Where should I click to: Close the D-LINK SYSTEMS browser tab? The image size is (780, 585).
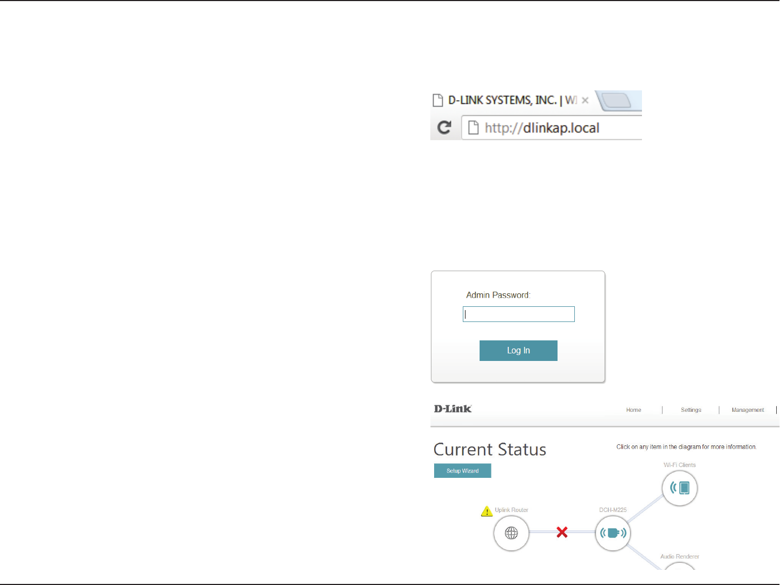[585, 100]
